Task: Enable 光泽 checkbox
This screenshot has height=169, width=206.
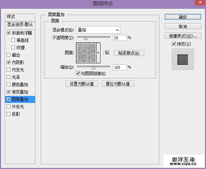Action: click(9, 77)
